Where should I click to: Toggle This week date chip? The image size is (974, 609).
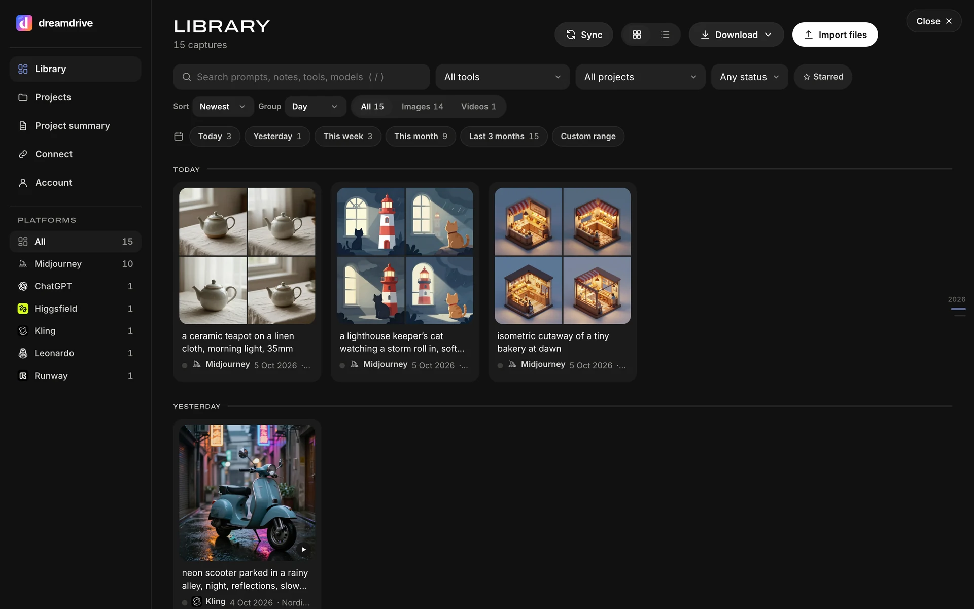point(347,136)
